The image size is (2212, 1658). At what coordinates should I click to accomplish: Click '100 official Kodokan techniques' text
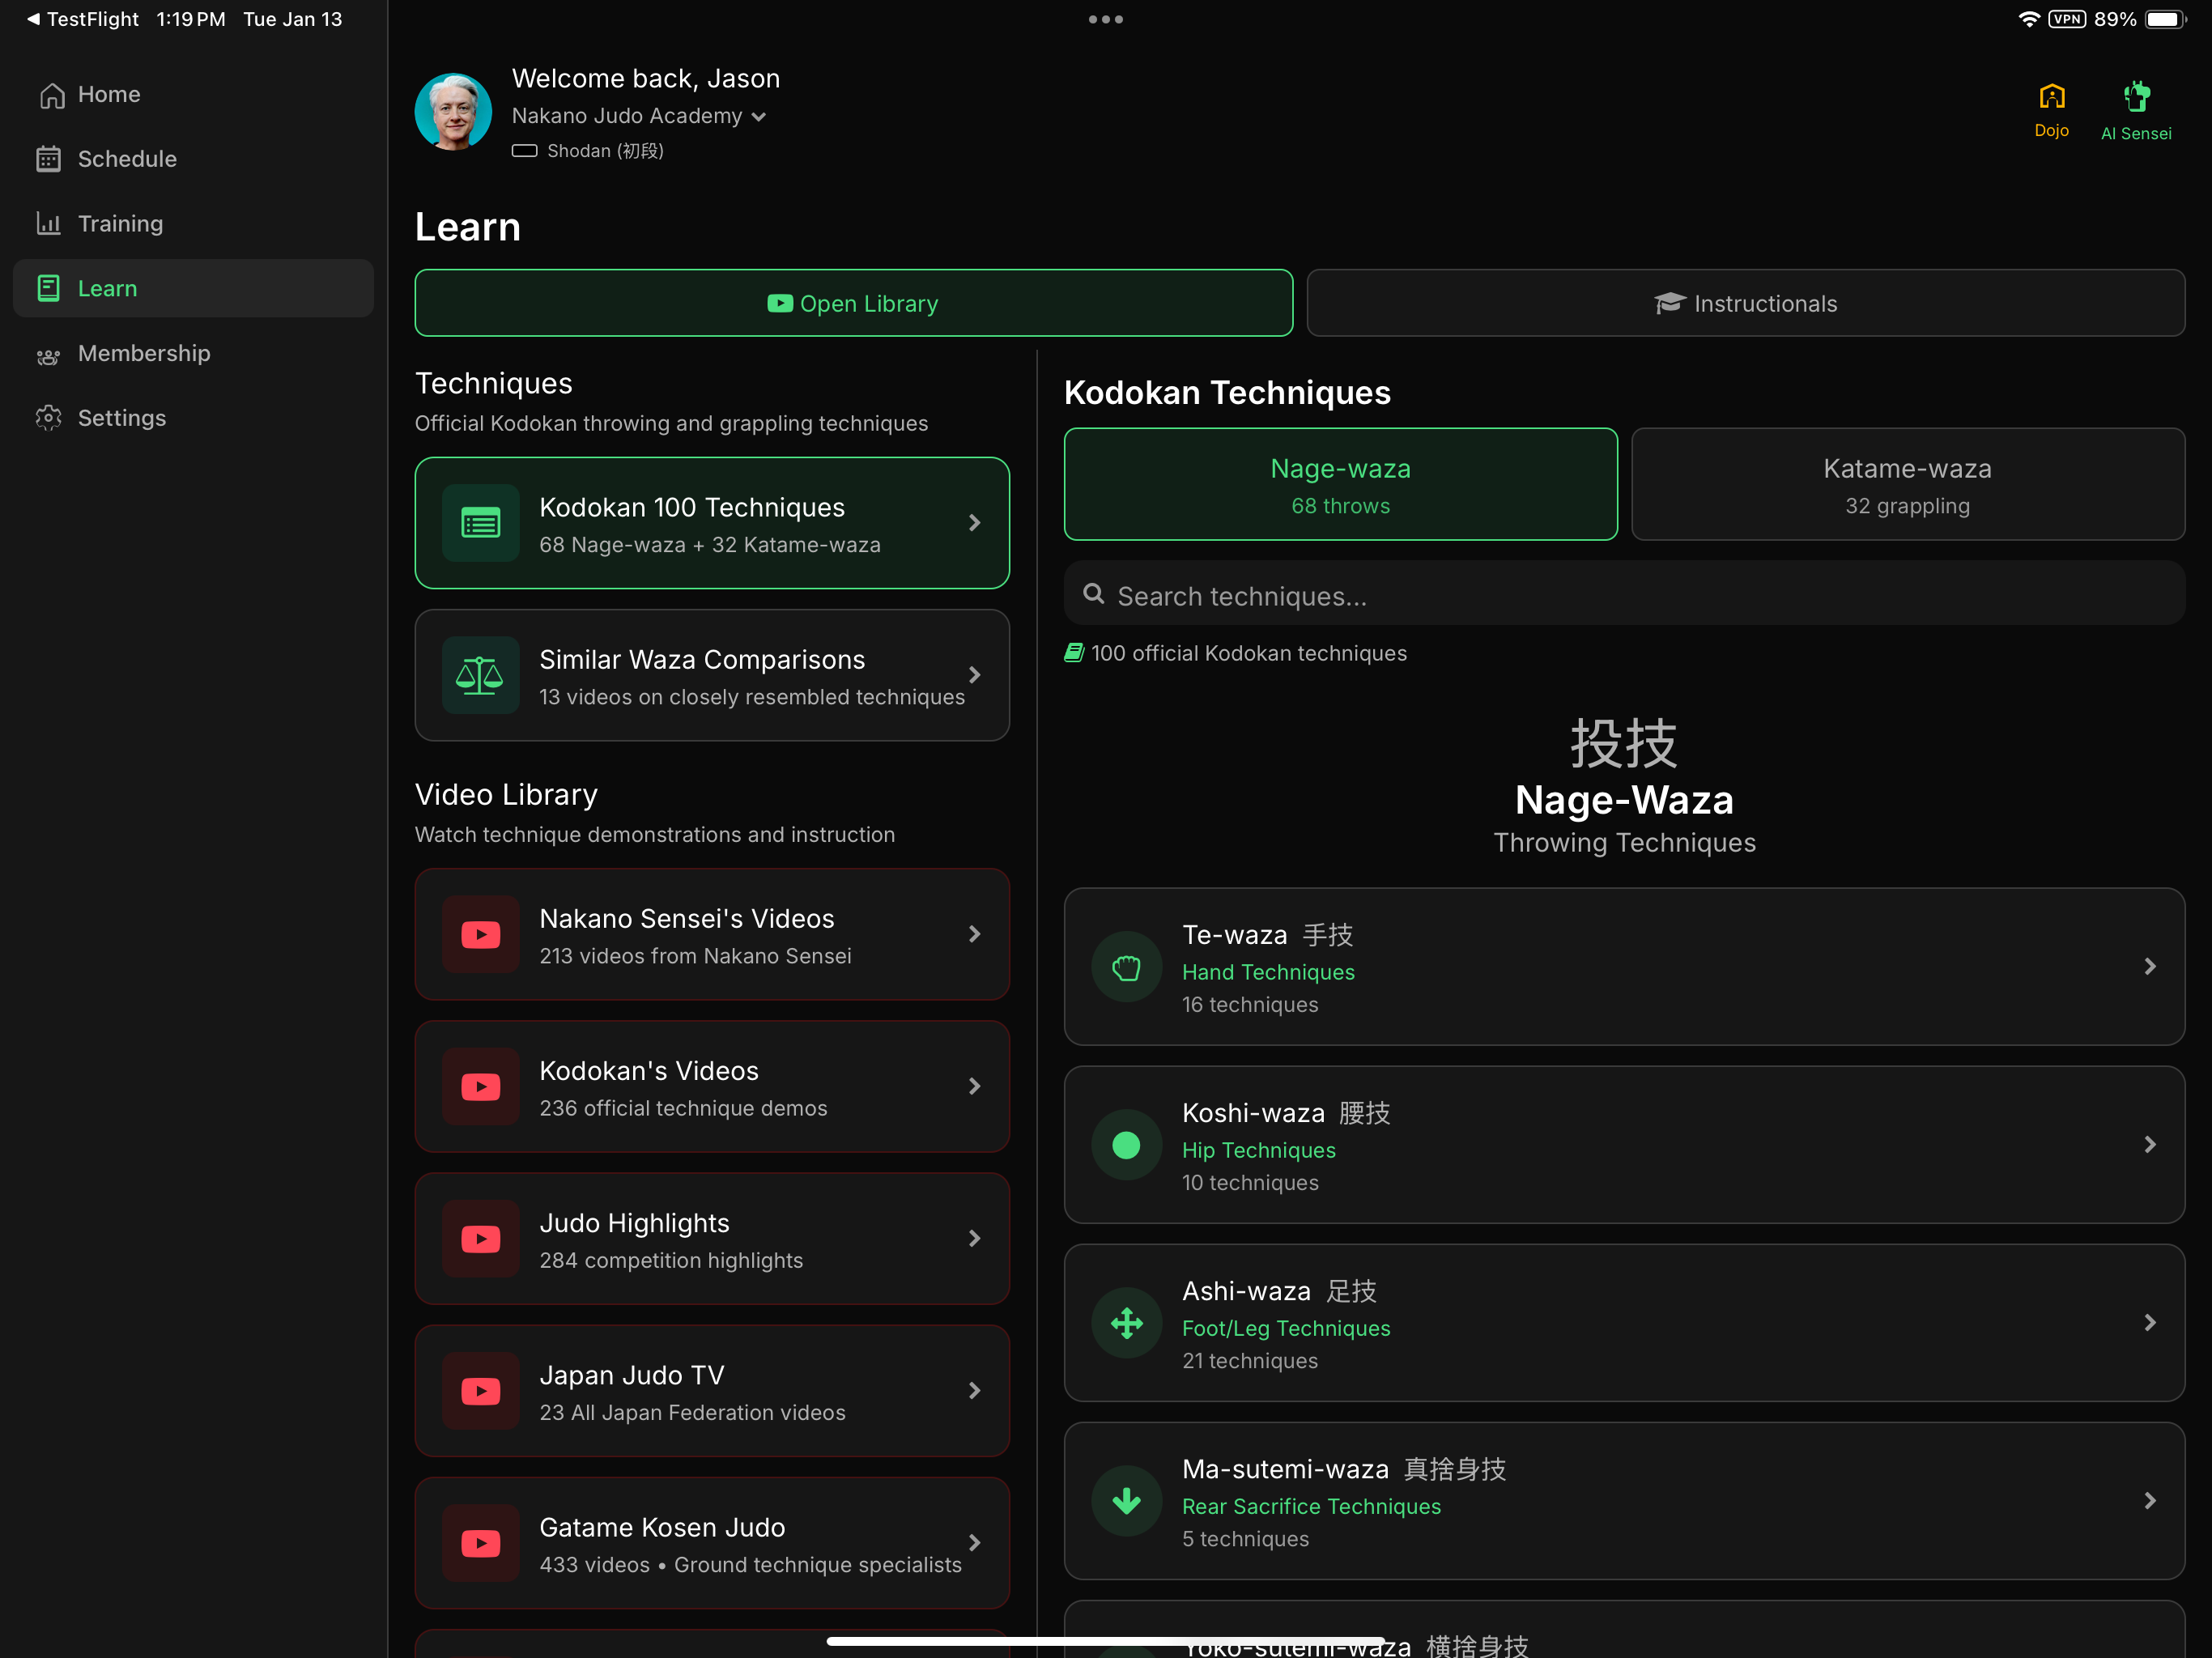click(1248, 653)
